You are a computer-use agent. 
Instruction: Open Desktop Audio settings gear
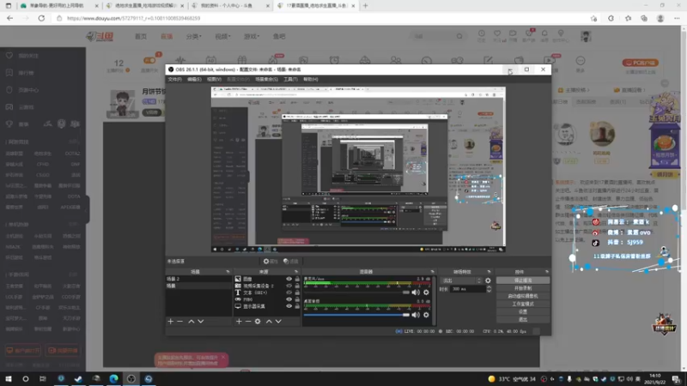[426, 315]
